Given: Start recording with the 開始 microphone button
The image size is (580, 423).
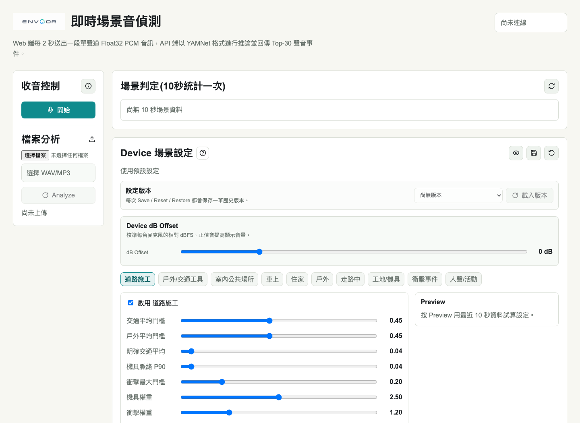Looking at the screenshot, I should [x=58, y=110].
